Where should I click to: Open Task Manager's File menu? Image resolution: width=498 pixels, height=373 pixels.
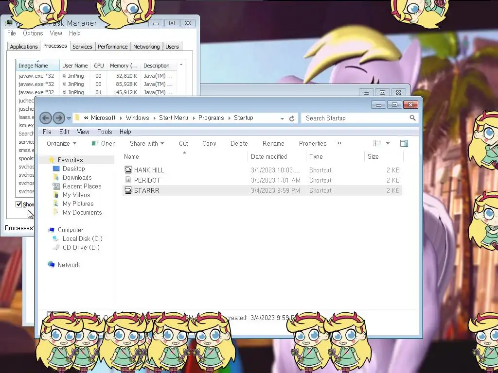pos(12,34)
